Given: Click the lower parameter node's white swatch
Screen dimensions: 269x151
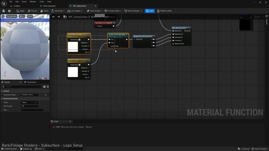Looking at the screenshot, I should click(73, 72).
